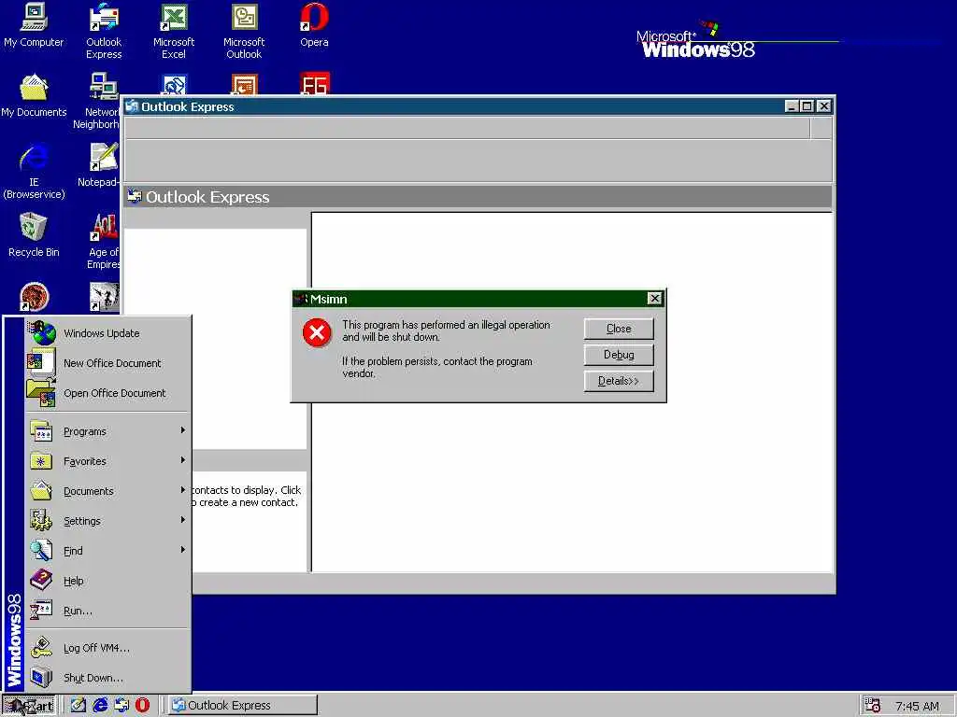Click the "contact the program vendor" text
The image size is (957, 717).
click(x=437, y=367)
